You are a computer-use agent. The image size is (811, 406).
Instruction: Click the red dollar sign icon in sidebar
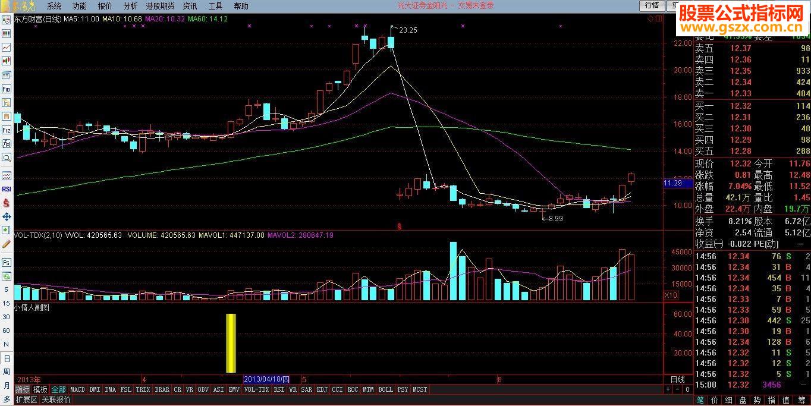[7, 203]
